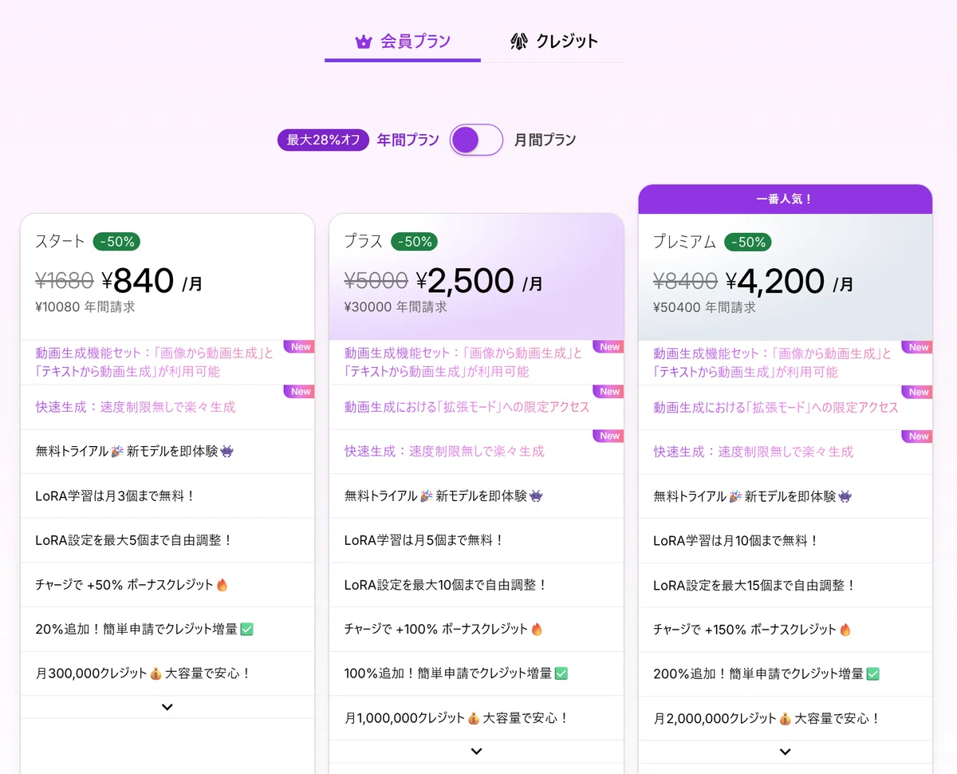
Task: Click LoRA設定を最大10個まで自由調整！ row
Action: [476, 585]
